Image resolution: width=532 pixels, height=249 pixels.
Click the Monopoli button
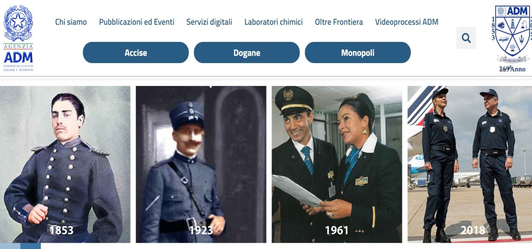[358, 53]
